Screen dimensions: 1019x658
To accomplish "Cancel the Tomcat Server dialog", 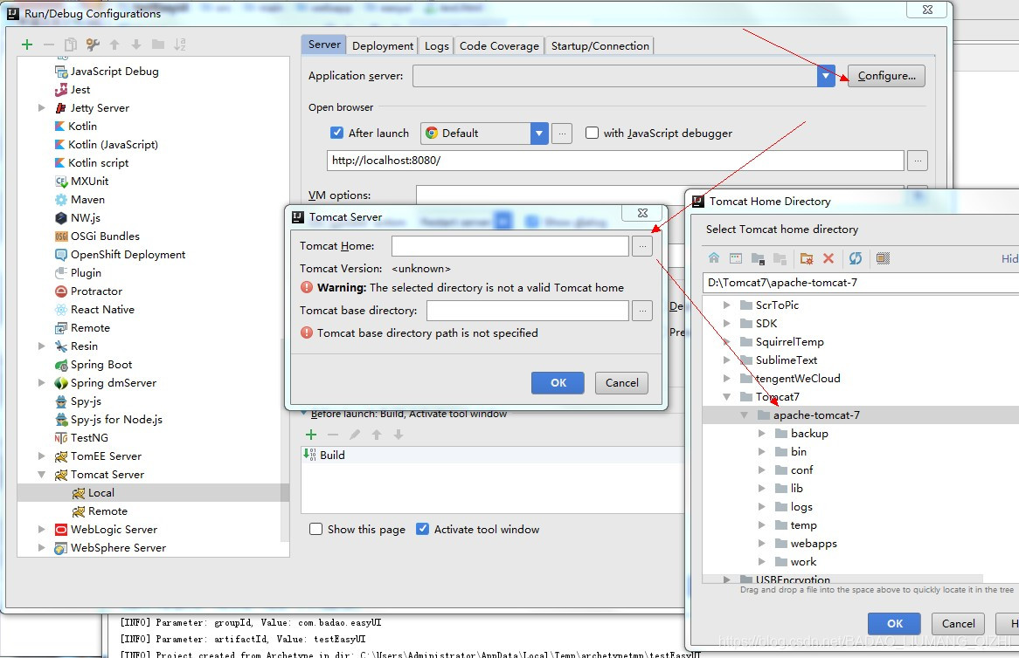I will coord(622,383).
